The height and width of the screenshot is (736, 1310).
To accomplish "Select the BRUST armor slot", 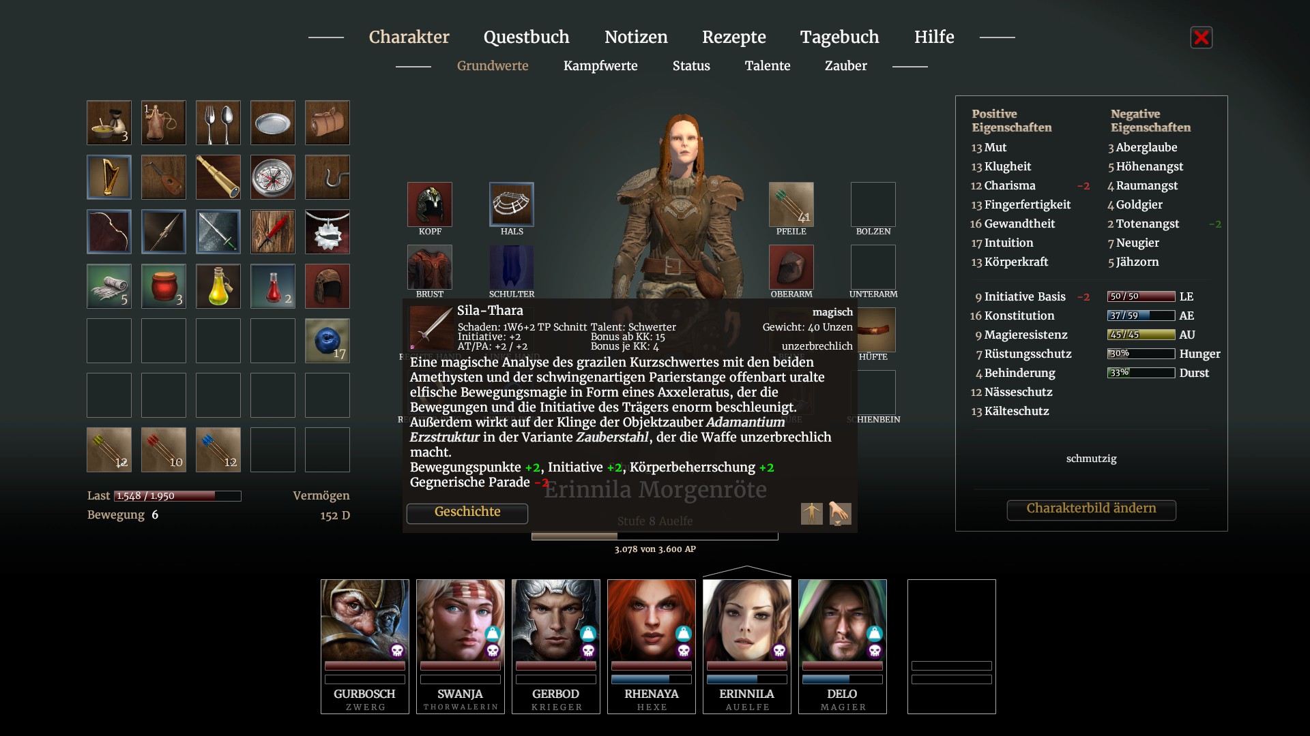I will point(430,267).
